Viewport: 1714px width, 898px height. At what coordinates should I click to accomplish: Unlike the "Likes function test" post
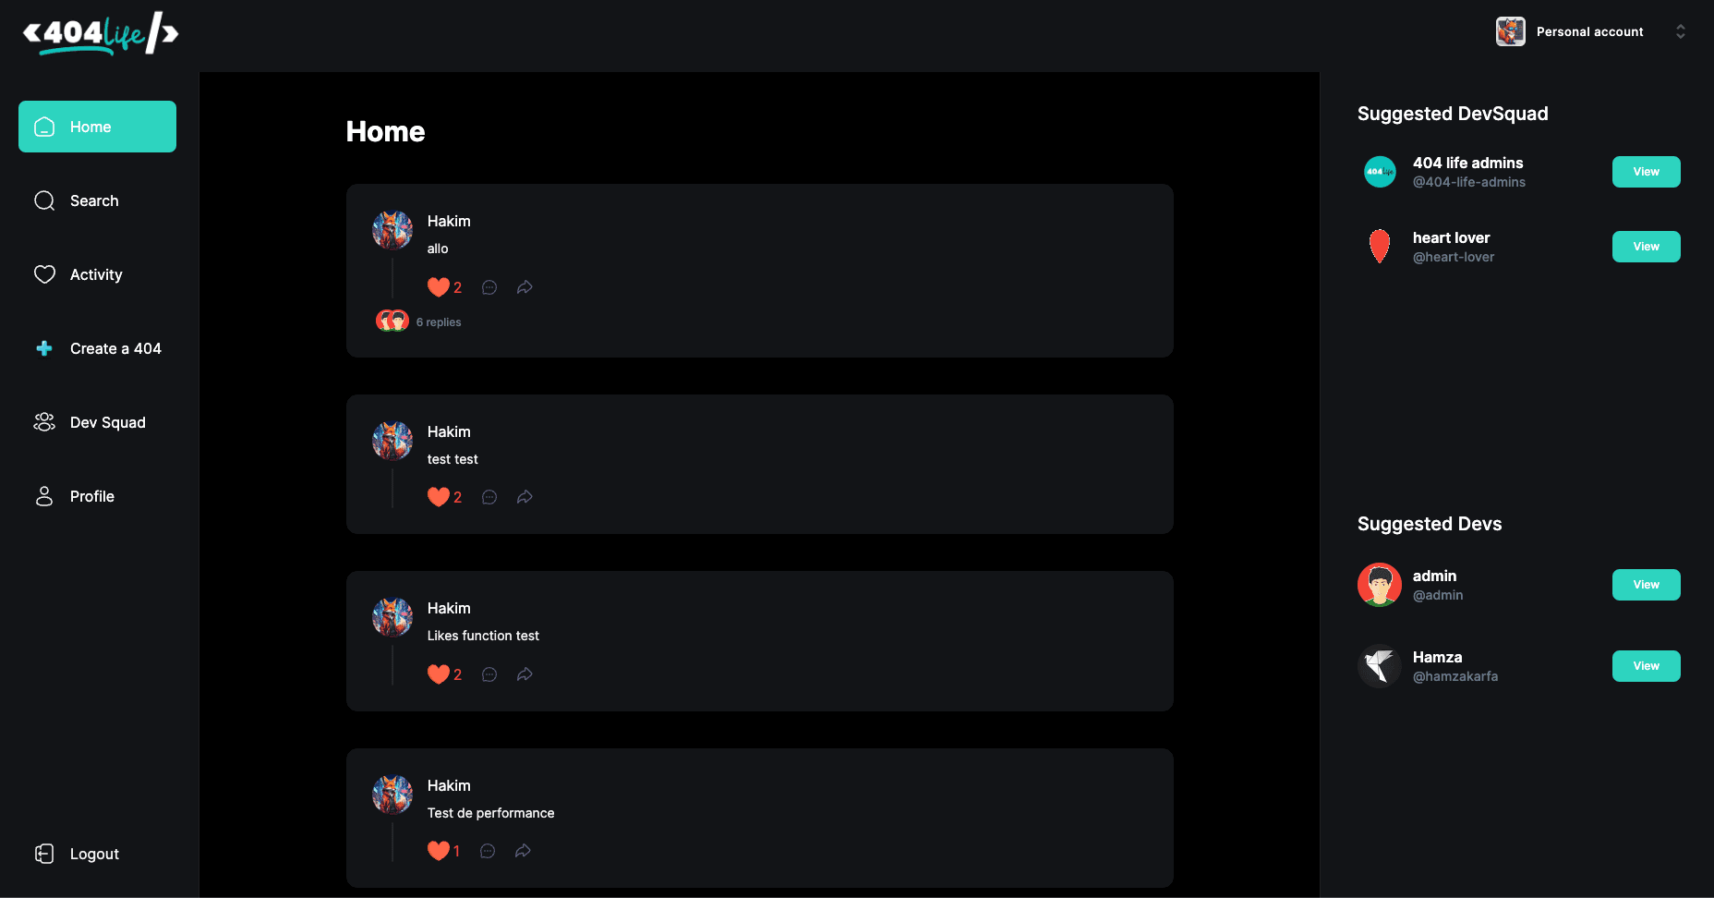439,674
